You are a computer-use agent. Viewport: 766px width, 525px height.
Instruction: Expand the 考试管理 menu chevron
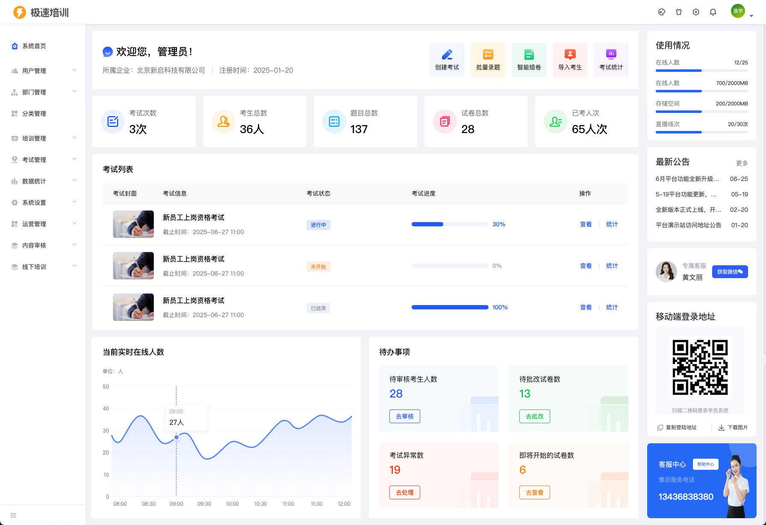point(74,159)
